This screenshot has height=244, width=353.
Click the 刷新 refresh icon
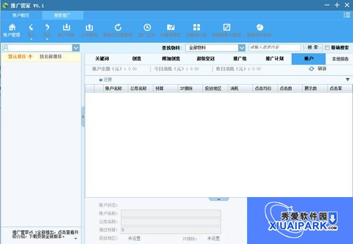coord(311,69)
